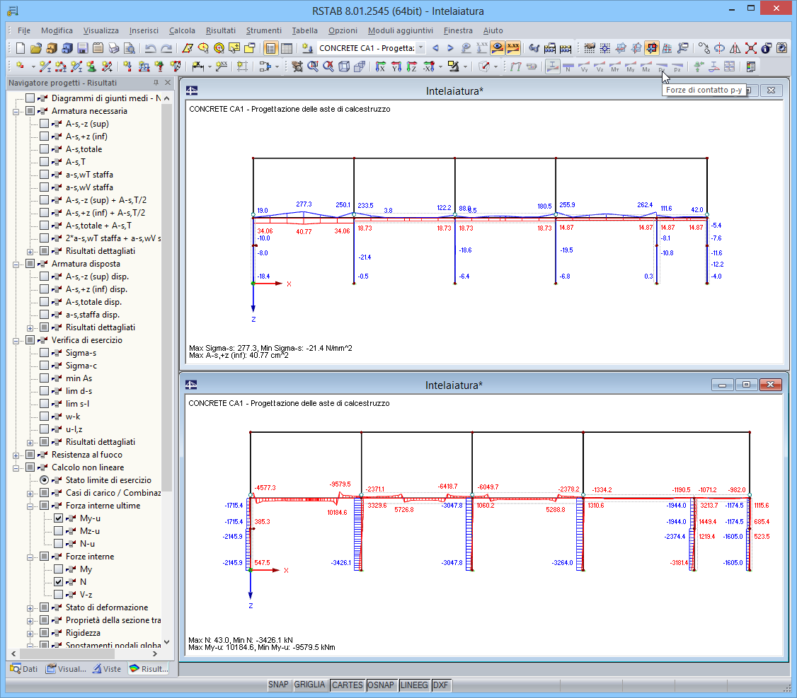Toggle SNAP in the status bar
This screenshot has height=698, width=797.
click(278, 685)
